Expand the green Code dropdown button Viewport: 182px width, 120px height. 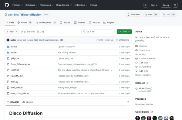[124, 32]
